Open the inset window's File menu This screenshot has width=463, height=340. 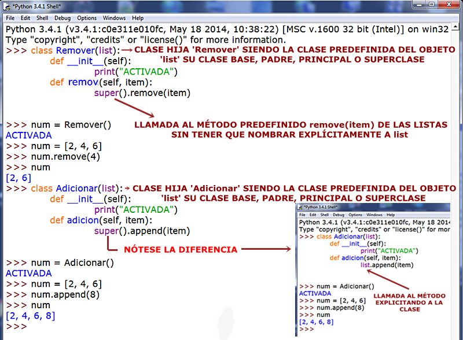(302, 214)
